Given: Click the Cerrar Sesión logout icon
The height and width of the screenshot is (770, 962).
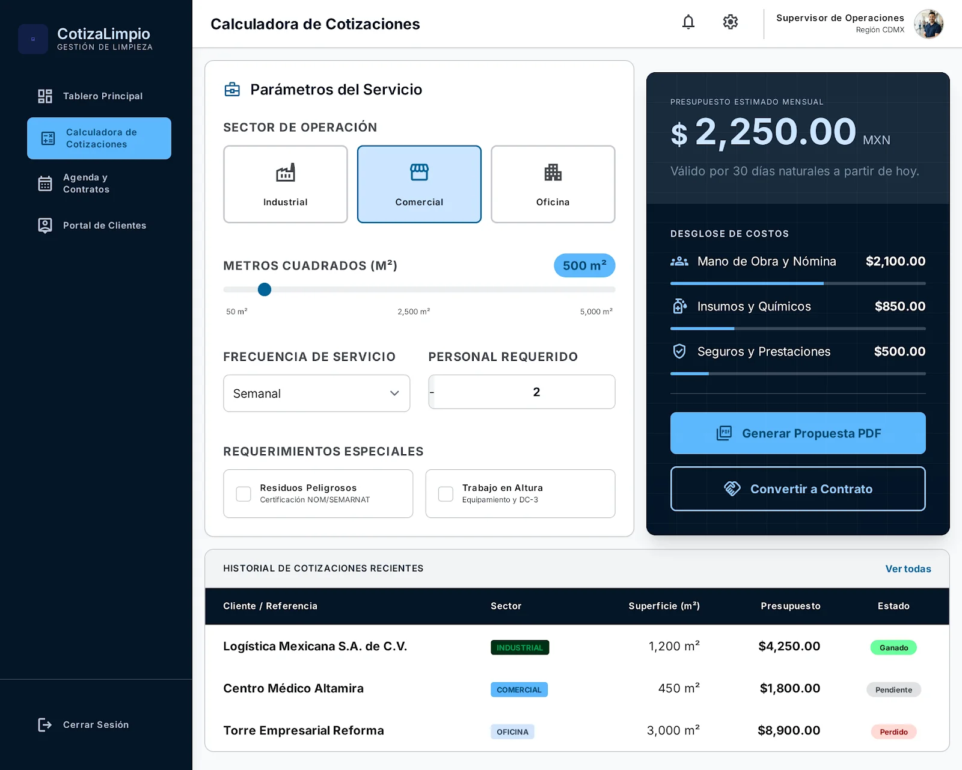Looking at the screenshot, I should click(x=45, y=725).
